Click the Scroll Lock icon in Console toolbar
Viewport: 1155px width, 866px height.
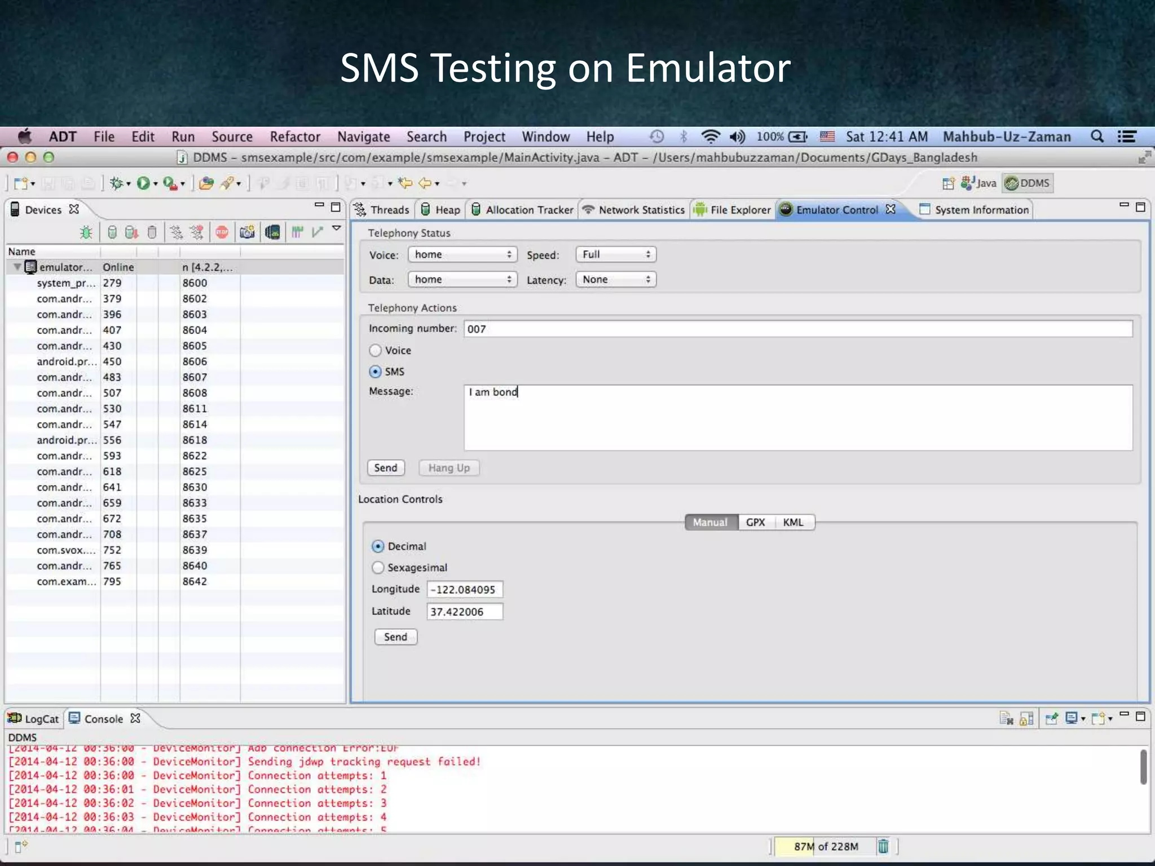point(1026,718)
